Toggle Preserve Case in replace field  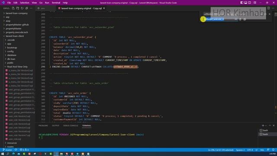pyautogui.click(x=236, y=19)
